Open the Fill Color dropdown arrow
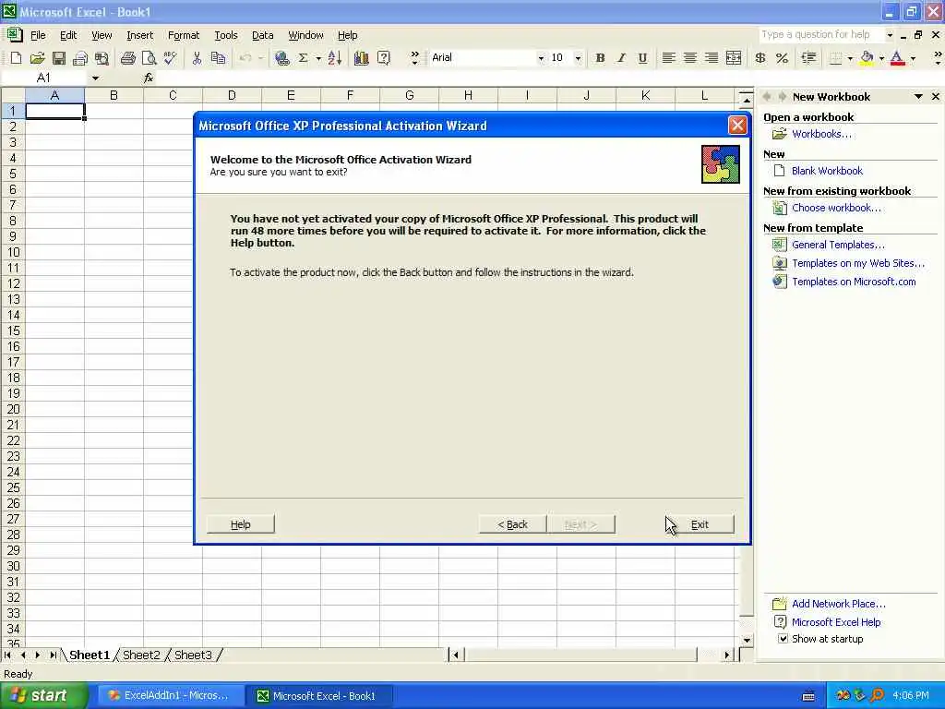Screen dimensions: 945x709 click(881, 58)
